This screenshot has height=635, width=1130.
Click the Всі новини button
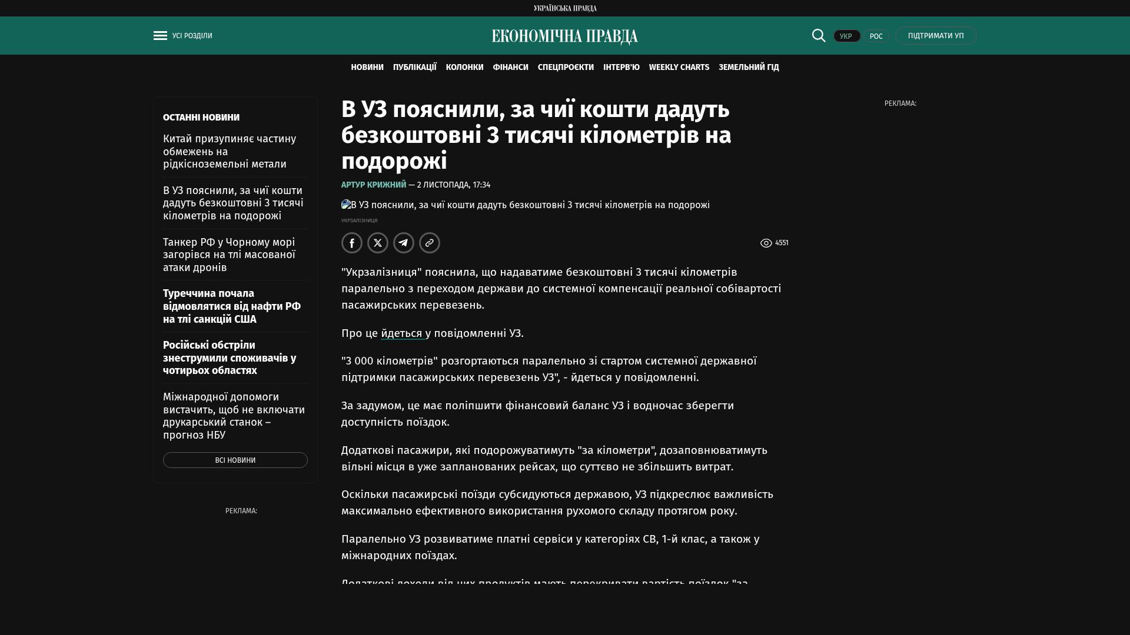pos(235,460)
